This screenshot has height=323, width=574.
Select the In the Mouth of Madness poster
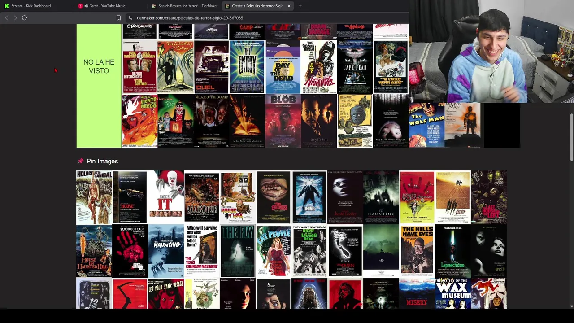pyautogui.click(x=247, y=121)
